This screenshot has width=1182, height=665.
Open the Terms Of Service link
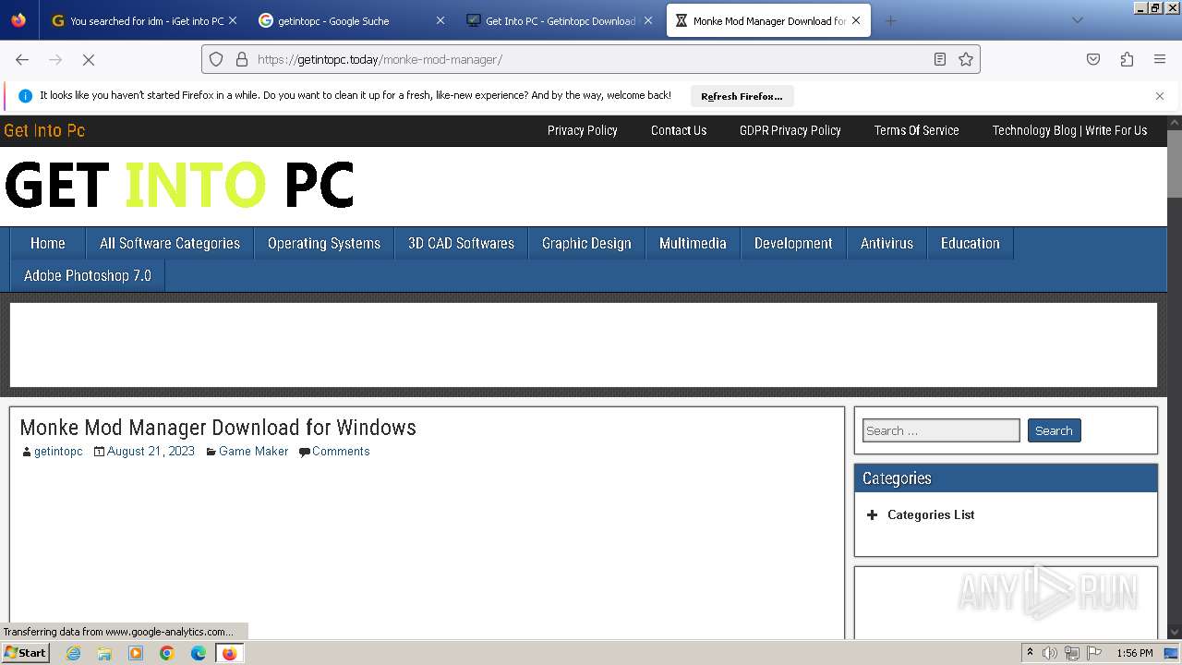coord(917,130)
